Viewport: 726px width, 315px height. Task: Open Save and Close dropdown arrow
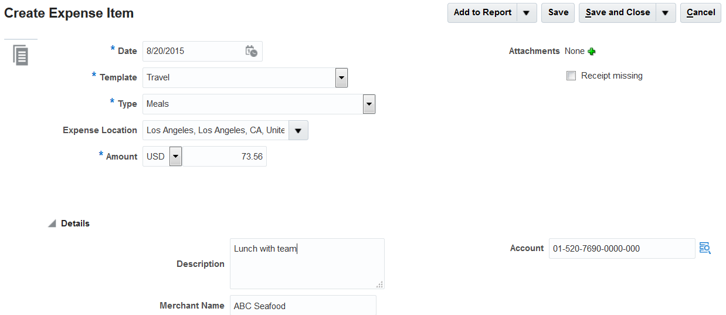tap(666, 12)
